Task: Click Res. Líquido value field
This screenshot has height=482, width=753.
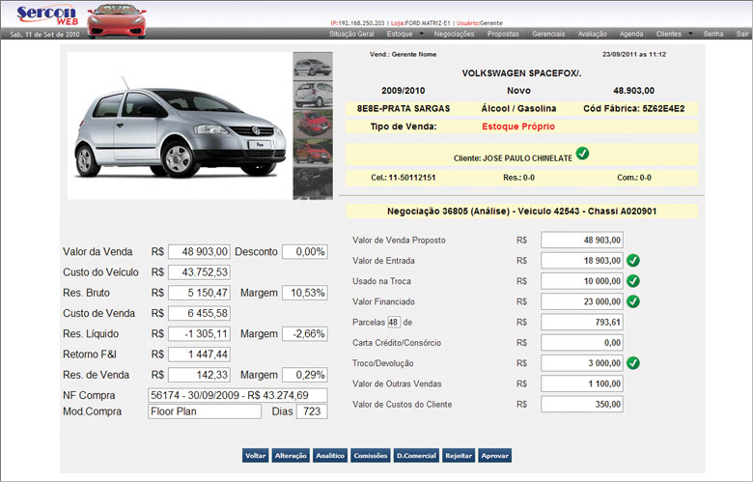Action: click(x=199, y=333)
